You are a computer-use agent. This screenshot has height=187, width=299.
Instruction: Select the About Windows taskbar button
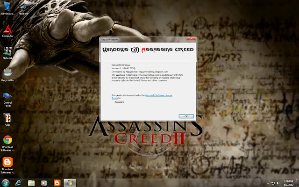click(x=70, y=183)
